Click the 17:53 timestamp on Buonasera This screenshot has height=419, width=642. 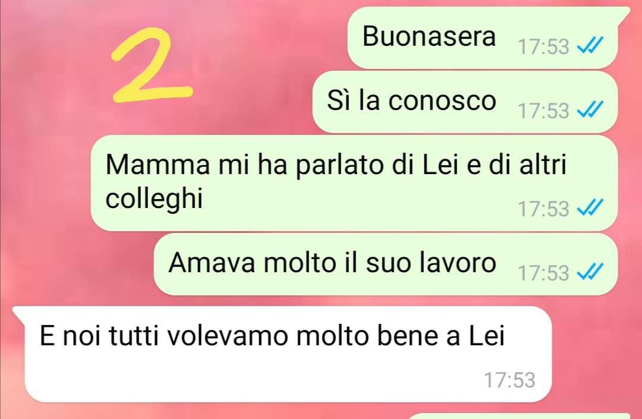coord(543,46)
